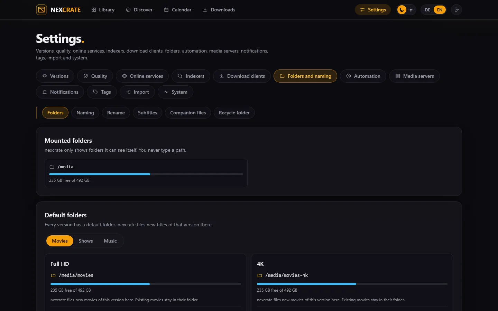498x311 pixels.
Task: Switch to the Naming sub-tab
Action: click(85, 113)
